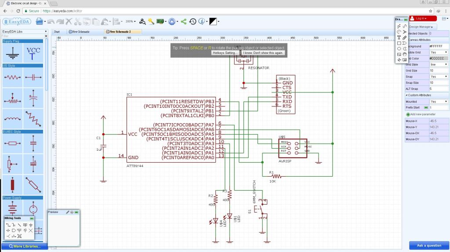Select the hand drag tool in Drawing Tools
Viewport: 450px width, 252px height.
(405, 54)
